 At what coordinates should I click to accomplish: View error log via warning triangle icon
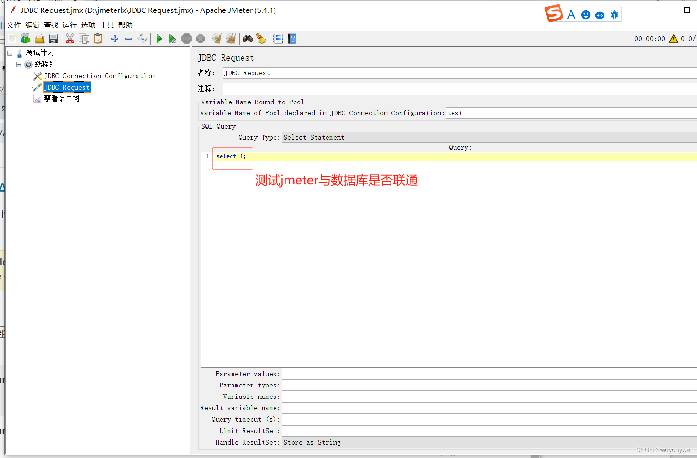coord(674,39)
